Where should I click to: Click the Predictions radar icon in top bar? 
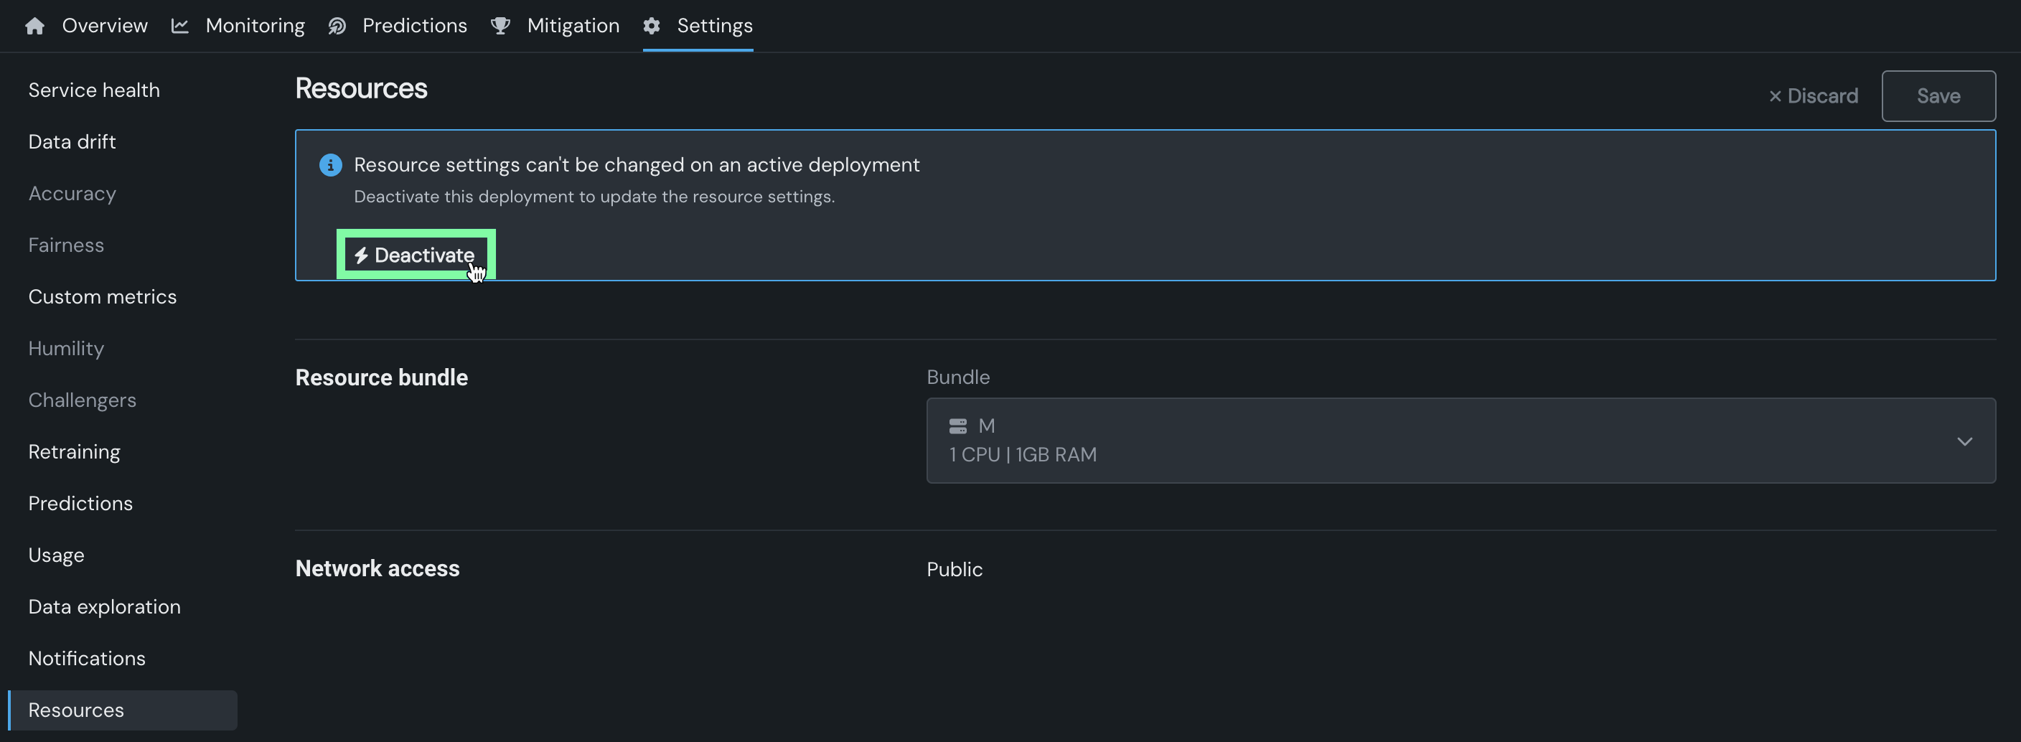coord(337,26)
